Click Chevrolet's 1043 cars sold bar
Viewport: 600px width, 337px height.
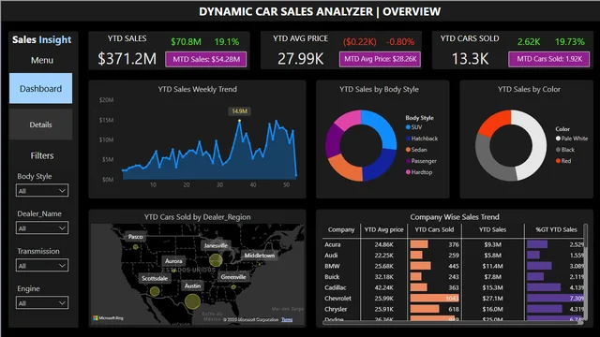[x=434, y=298]
